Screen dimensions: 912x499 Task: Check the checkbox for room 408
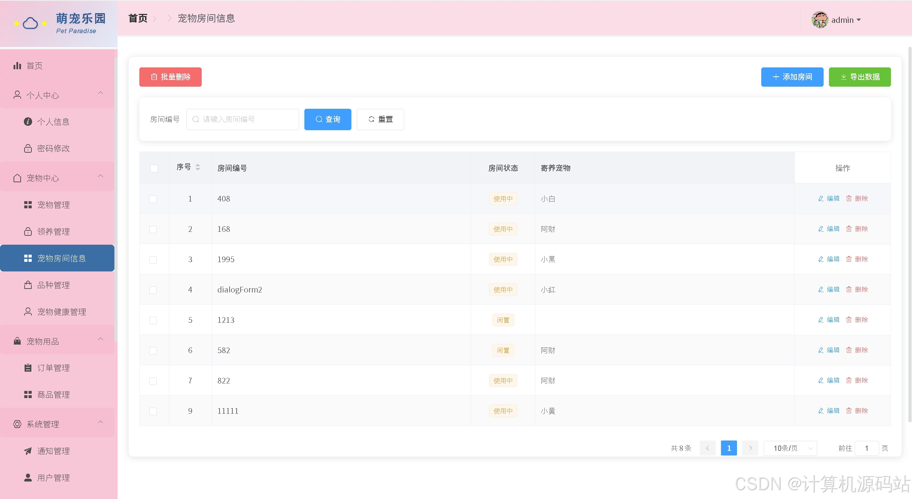click(x=153, y=199)
